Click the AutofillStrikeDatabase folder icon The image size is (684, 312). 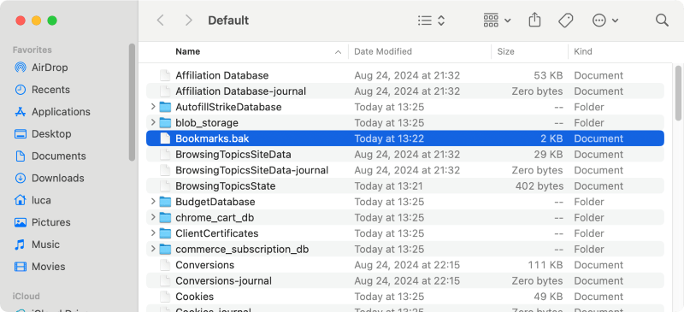click(165, 107)
